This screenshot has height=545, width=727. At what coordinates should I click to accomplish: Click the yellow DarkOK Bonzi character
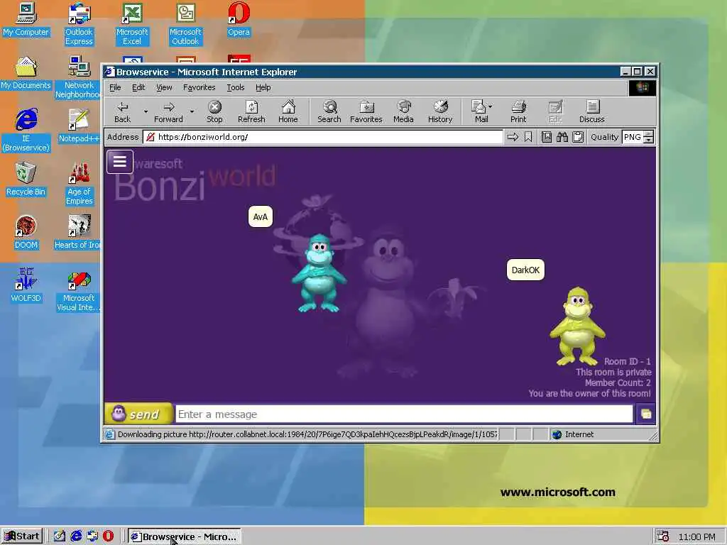coord(577,326)
